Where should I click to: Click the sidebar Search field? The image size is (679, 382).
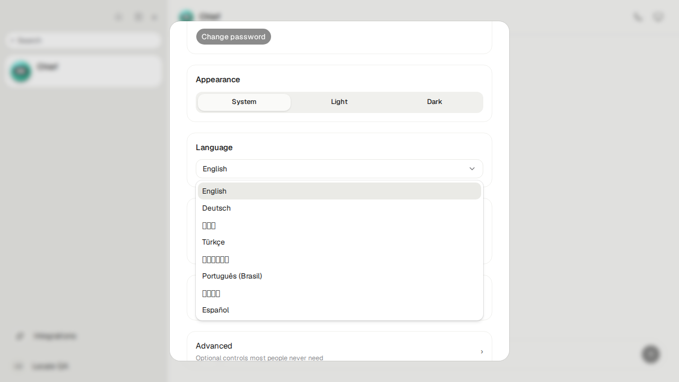click(84, 40)
